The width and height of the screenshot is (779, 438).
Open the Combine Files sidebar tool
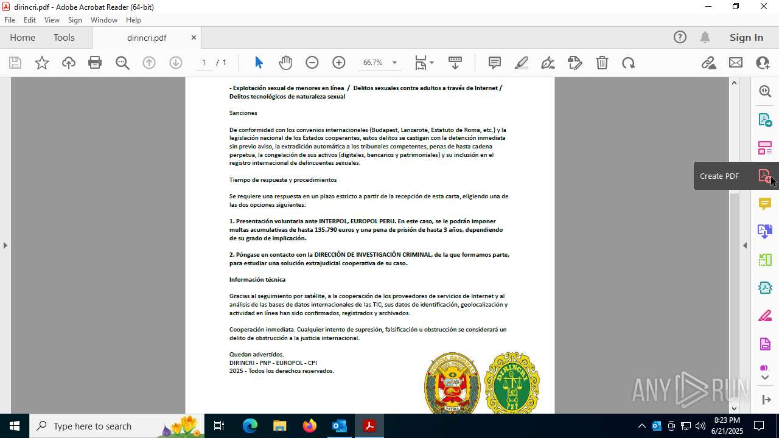pyautogui.click(x=765, y=232)
